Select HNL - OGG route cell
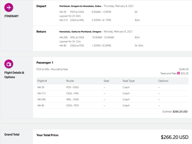 [x=73, y=99]
